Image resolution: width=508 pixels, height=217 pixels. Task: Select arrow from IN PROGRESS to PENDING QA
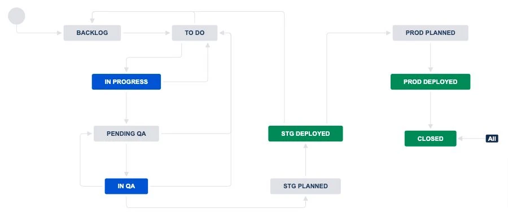tap(126, 108)
